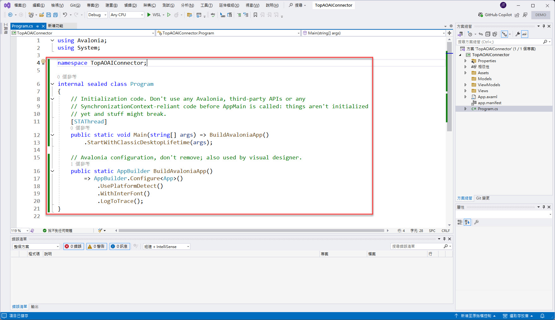Click the notifications bell in status bar
This screenshot has height=320, width=555.
(x=542, y=316)
